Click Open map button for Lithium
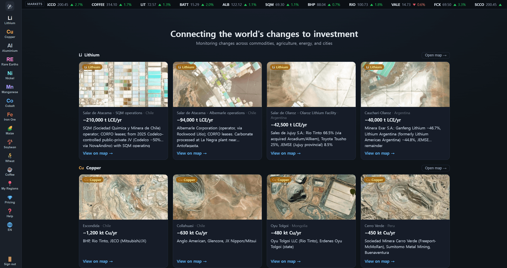The image size is (507, 268). [x=436, y=55]
